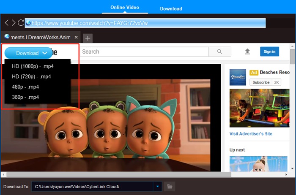Click the Sign in button

269,51
